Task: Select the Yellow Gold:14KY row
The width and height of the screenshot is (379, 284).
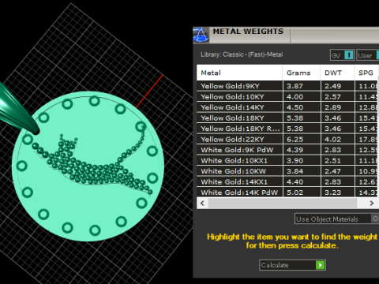Action: point(287,107)
